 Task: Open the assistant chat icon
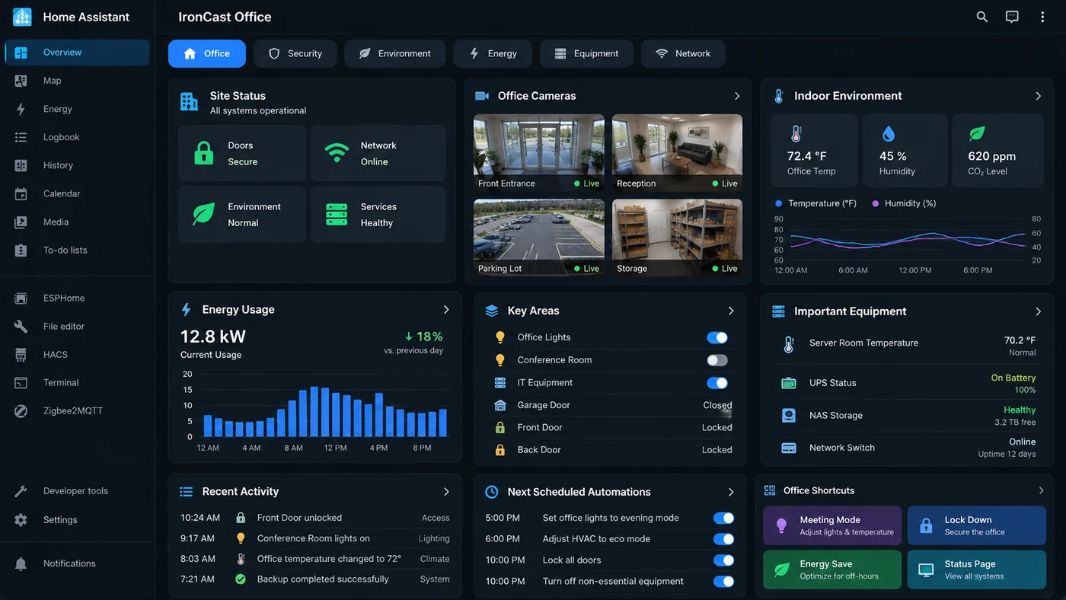[1012, 17]
